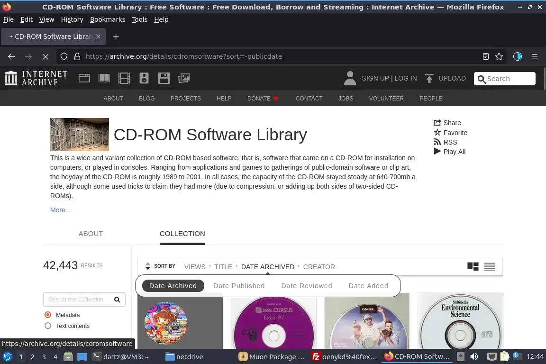Open the History menu

(x=72, y=19)
